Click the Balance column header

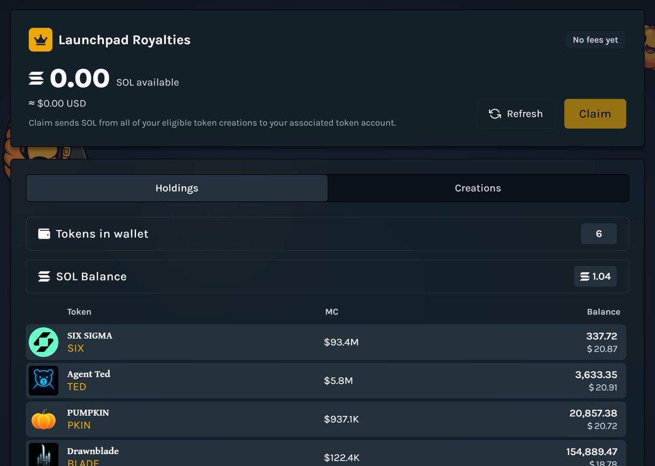(603, 312)
